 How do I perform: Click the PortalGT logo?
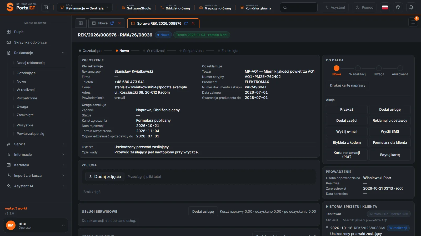pos(22,7)
